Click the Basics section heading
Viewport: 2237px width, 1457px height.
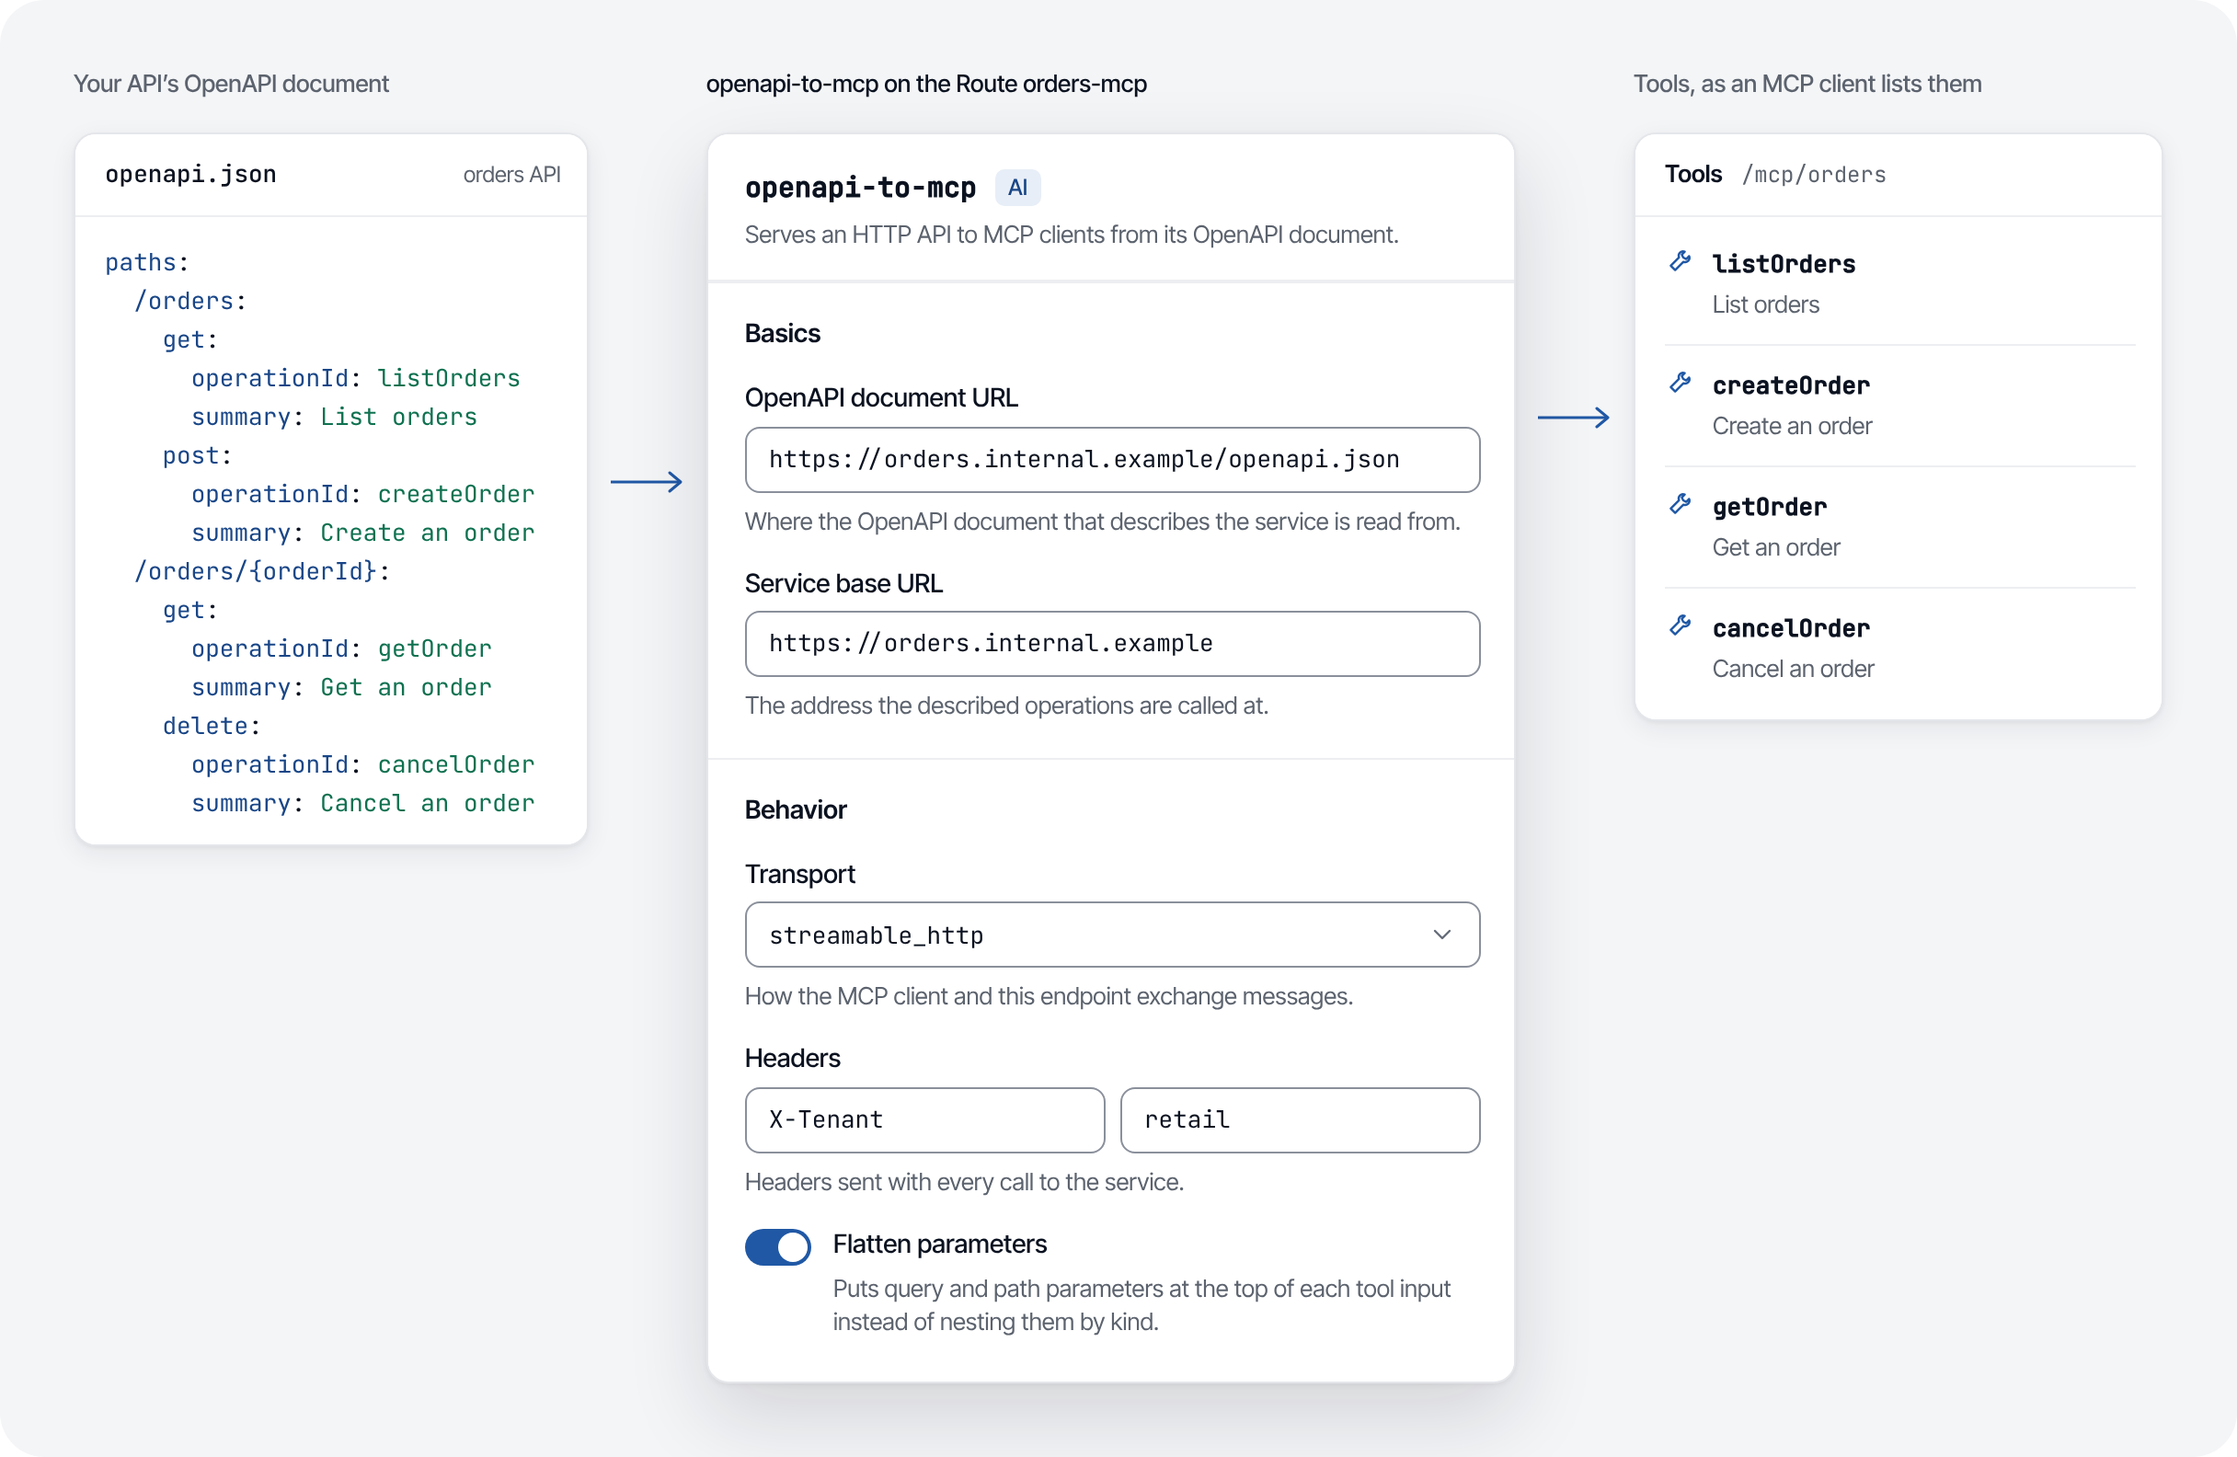[782, 334]
